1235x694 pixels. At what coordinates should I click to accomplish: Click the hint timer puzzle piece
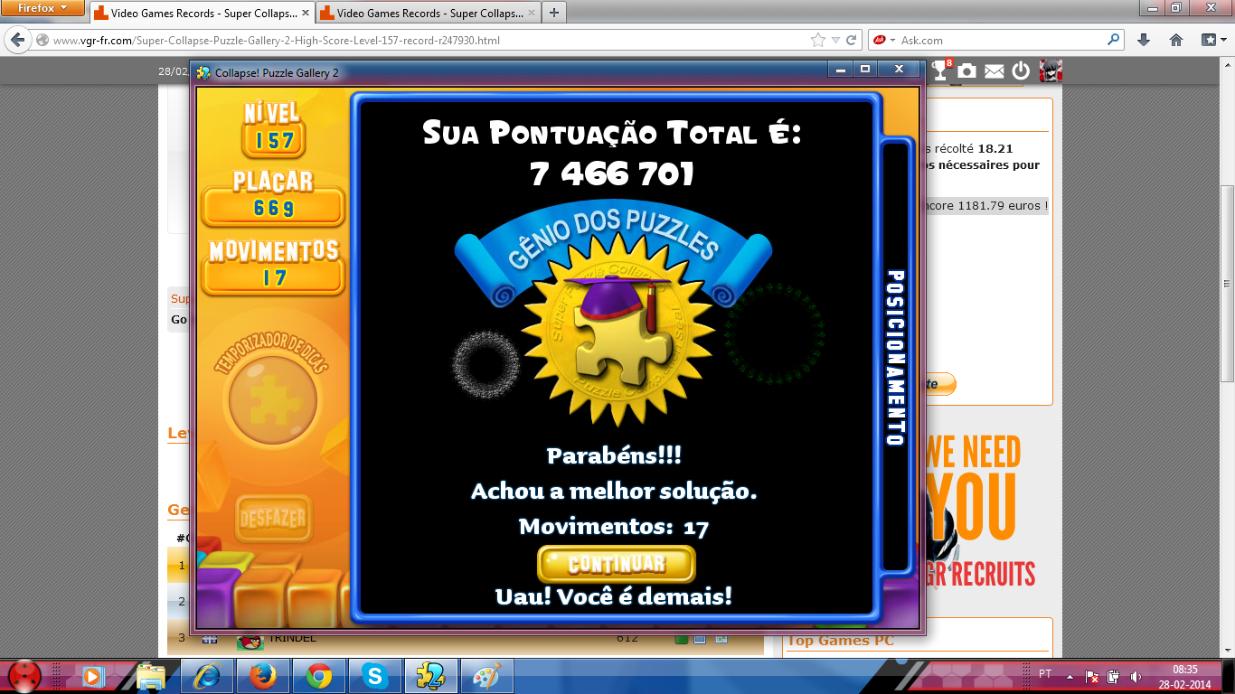click(x=273, y=398)
